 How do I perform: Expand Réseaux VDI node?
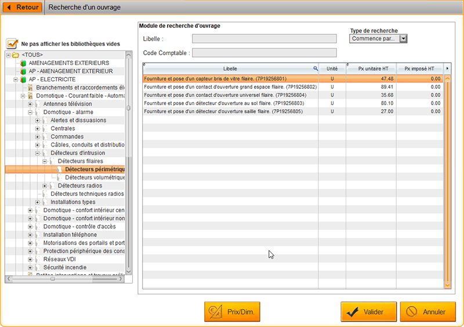(30, 260)
